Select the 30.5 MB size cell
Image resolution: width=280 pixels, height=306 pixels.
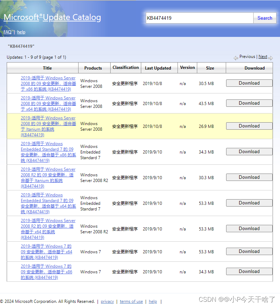(206, 84)
